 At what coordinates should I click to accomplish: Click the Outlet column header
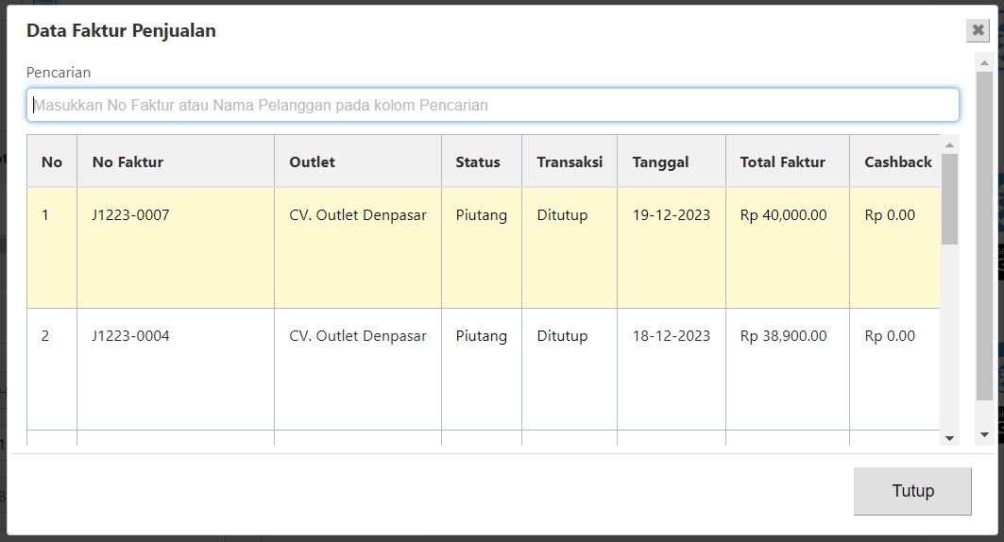(312, 162)
